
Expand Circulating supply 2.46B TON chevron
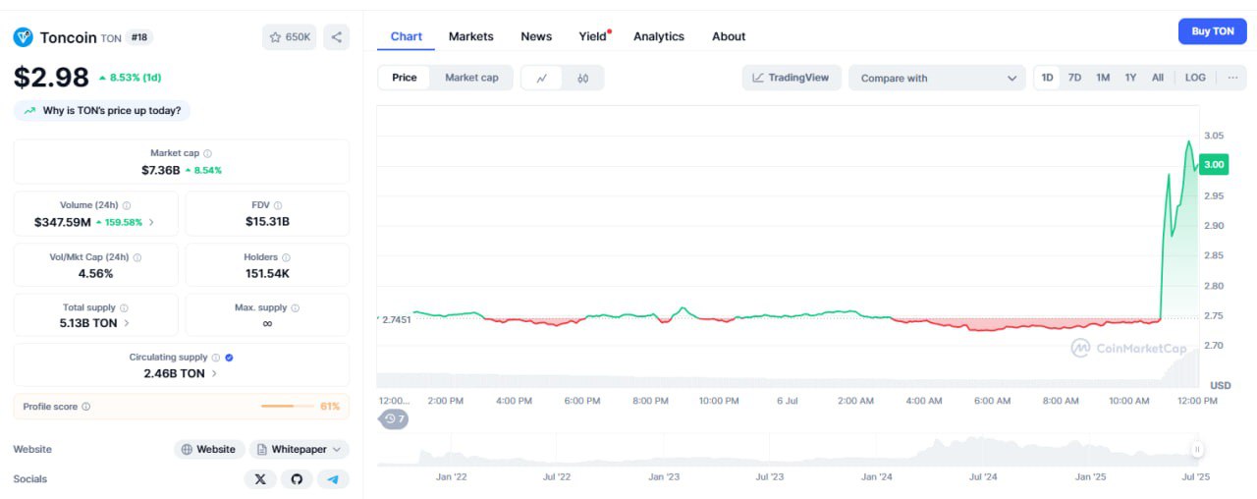(215, 373)
